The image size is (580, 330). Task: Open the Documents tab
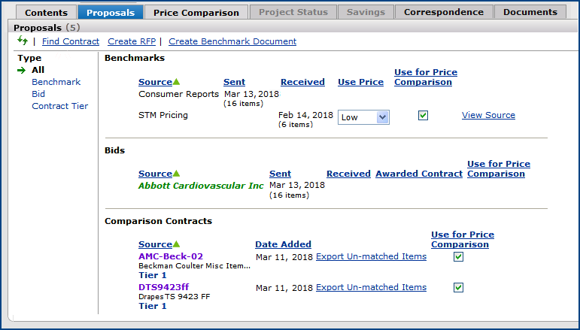point(530,12)
